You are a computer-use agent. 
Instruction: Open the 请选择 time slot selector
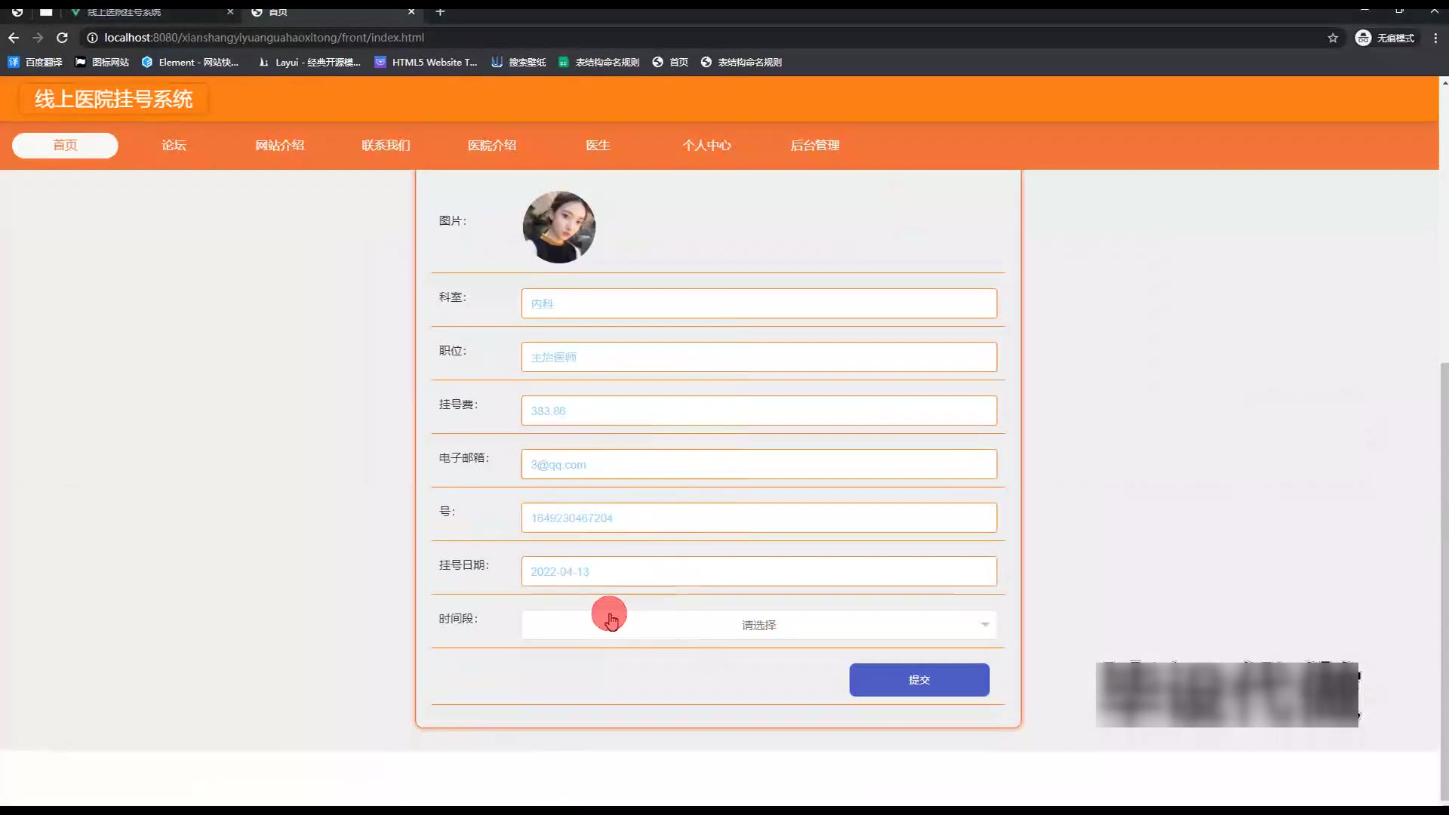[x=758, y=625]
